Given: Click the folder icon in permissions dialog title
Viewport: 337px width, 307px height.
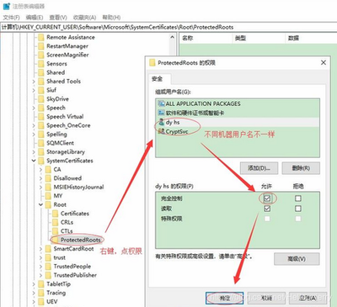Looking at the screenshot, I should tap(152, 62).
